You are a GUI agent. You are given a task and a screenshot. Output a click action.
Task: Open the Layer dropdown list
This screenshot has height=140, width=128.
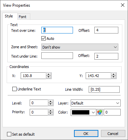coord(96,103)
